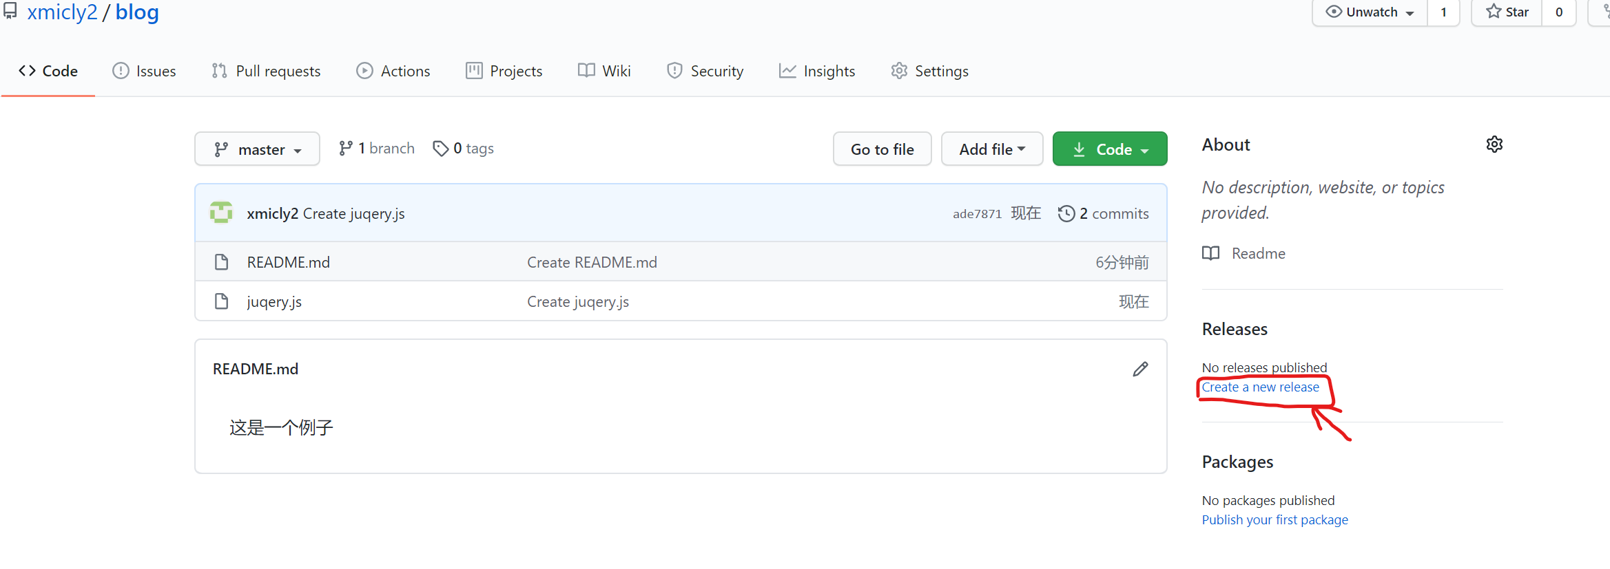1610x569 pixels.
Task: Open the Code tab
Action: 48,71
